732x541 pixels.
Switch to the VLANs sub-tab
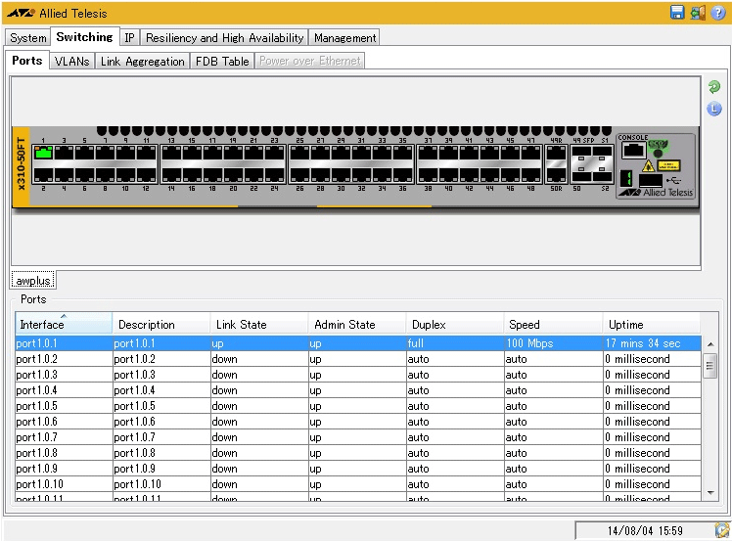click(71, 61)
